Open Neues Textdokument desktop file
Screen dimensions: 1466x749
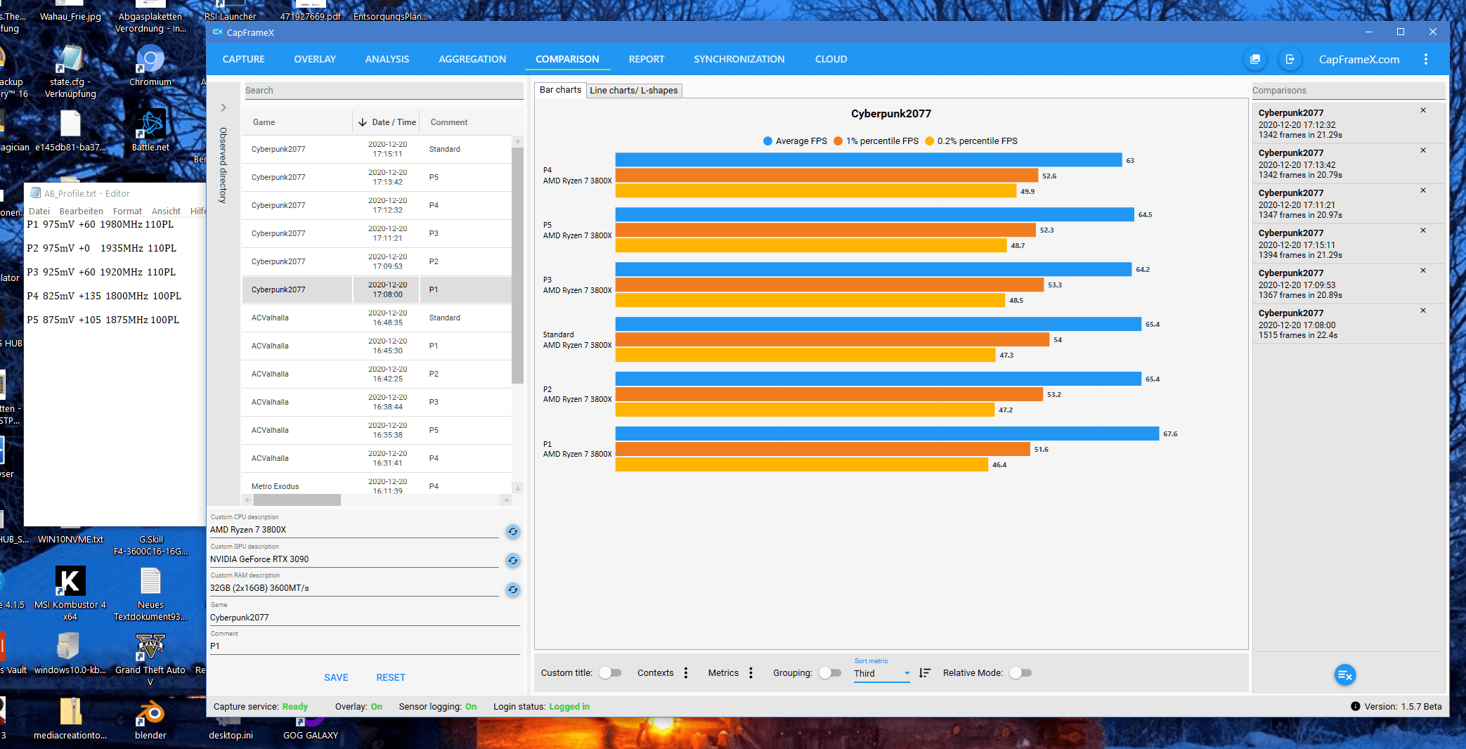(150, 594)
